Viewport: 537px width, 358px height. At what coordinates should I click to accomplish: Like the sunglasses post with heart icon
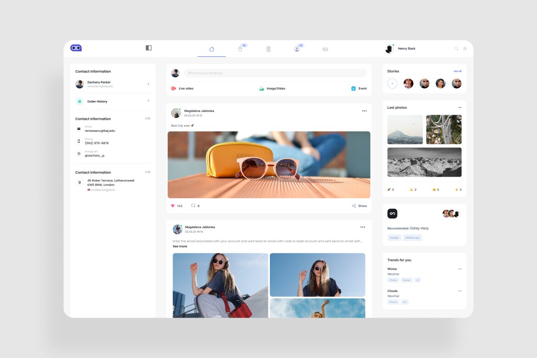[x=173, y=206]
